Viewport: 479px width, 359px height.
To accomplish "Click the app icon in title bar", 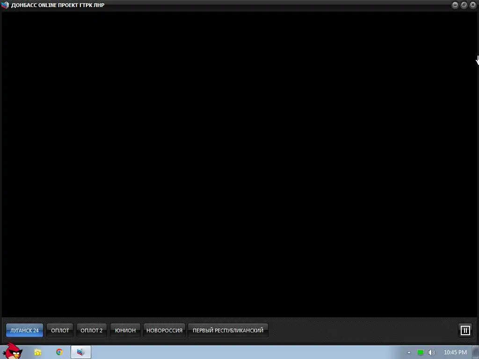I will [5, 5].
